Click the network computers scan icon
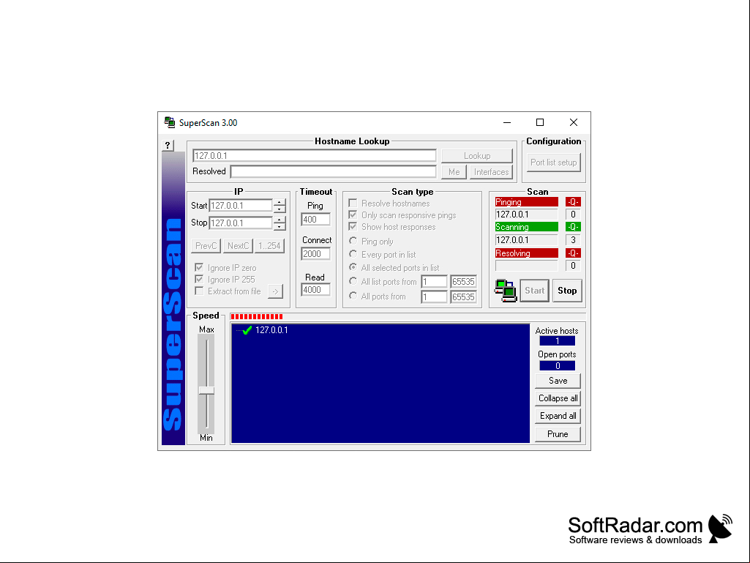This screenshot has width=750, height=563. [x=505, y=291]
